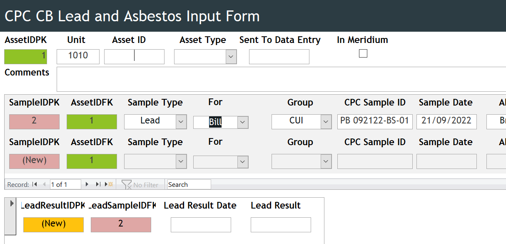This screenshot has width=506, height=244.
Task: Tick the In Meridium checkbox
Action: [363, 53]
